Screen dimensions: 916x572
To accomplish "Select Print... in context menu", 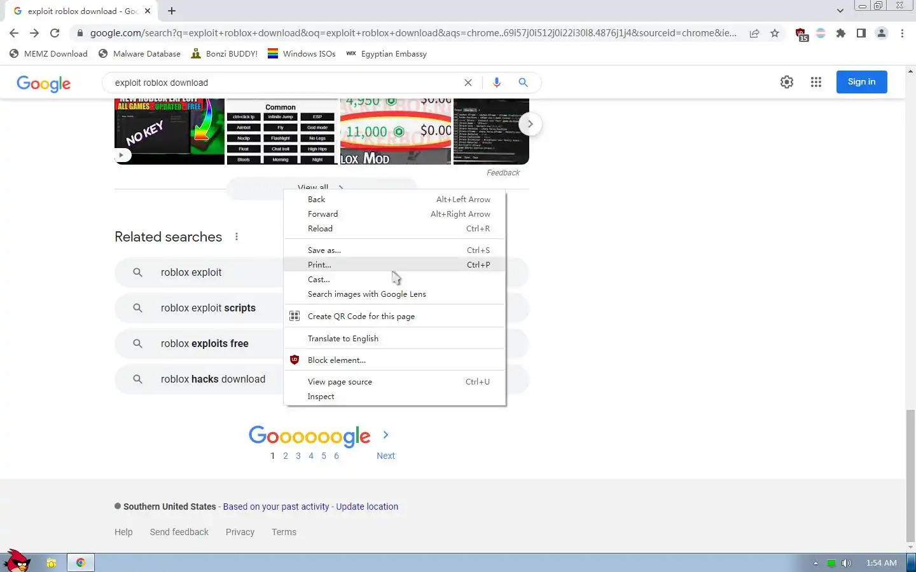I will [394, 265].
